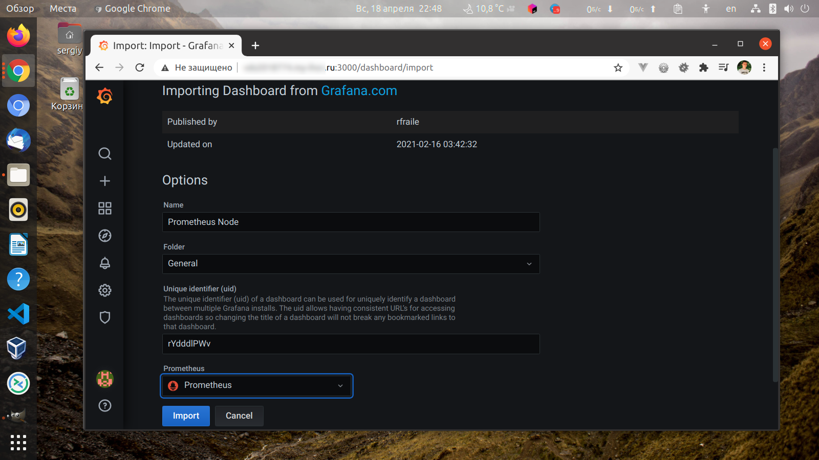Open Server Admin shield icon in sidebar
This screenshot has width=819, height=460.
[105, 317]
